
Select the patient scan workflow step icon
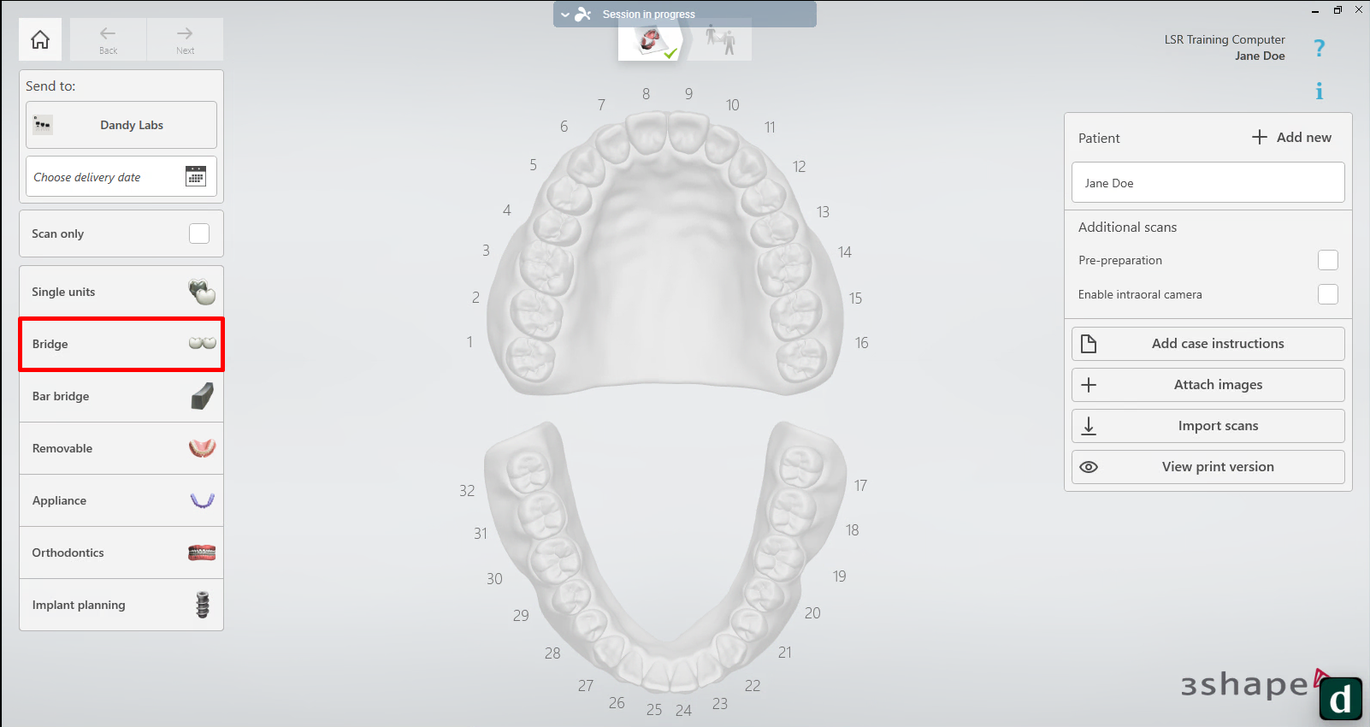coord(720,39)
